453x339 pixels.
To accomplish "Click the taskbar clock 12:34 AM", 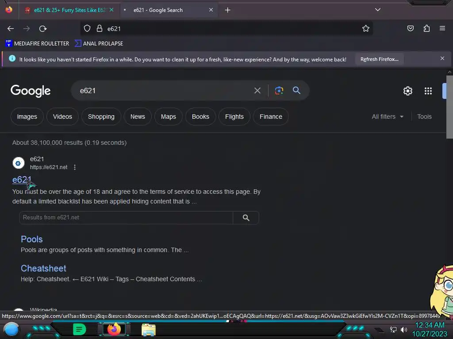I will pyautogui.click(x=430, y=325).
